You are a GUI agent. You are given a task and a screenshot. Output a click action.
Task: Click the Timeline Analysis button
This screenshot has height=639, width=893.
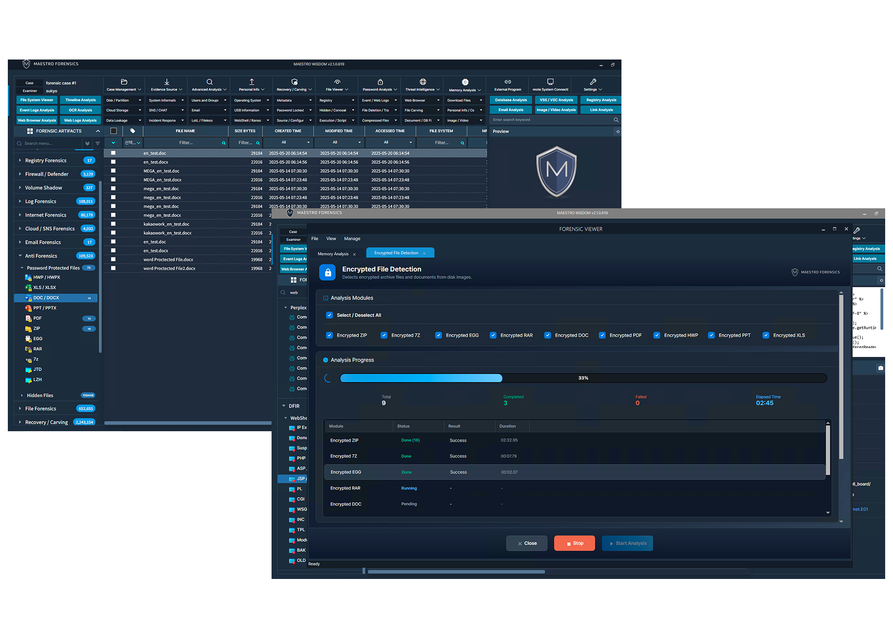pos(80,100)
